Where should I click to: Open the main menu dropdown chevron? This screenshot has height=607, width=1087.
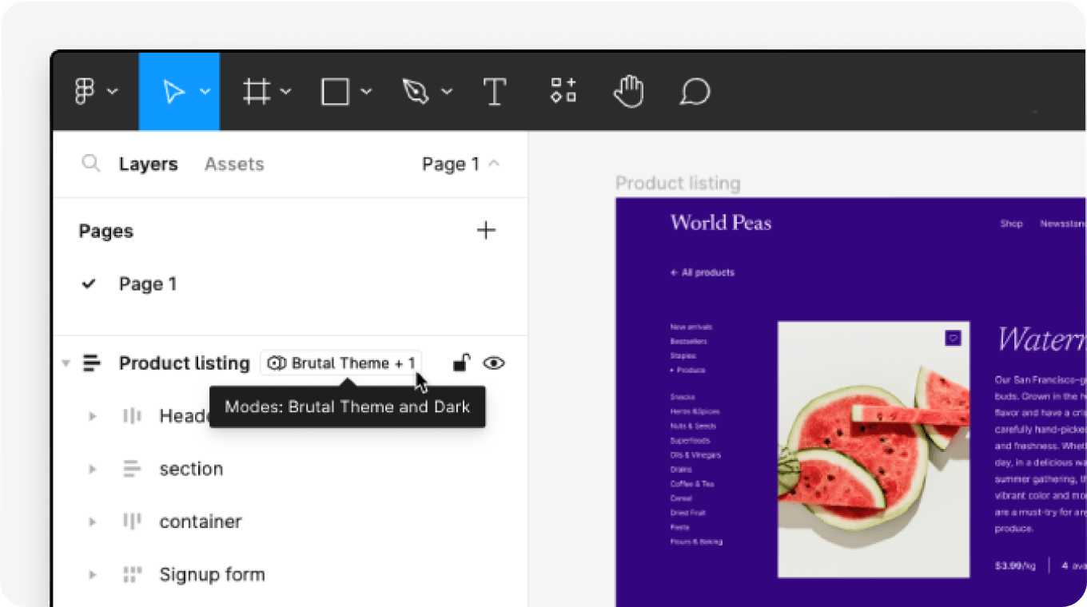click(x=112, y=92)
